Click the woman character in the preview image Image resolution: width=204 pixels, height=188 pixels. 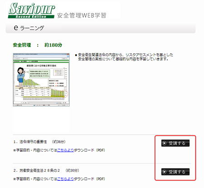tap(21, 78)
